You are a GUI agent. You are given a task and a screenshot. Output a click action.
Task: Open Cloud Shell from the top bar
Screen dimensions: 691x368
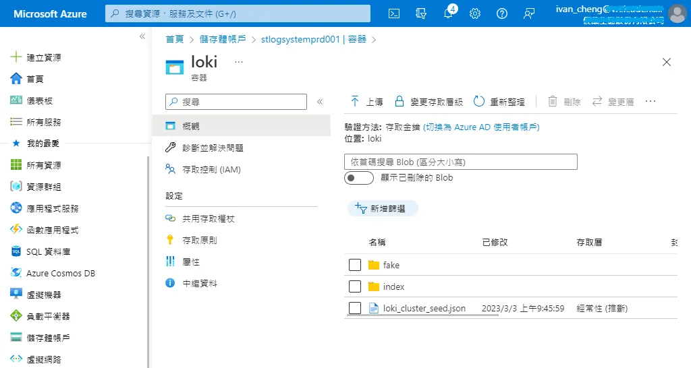point(394,13)
